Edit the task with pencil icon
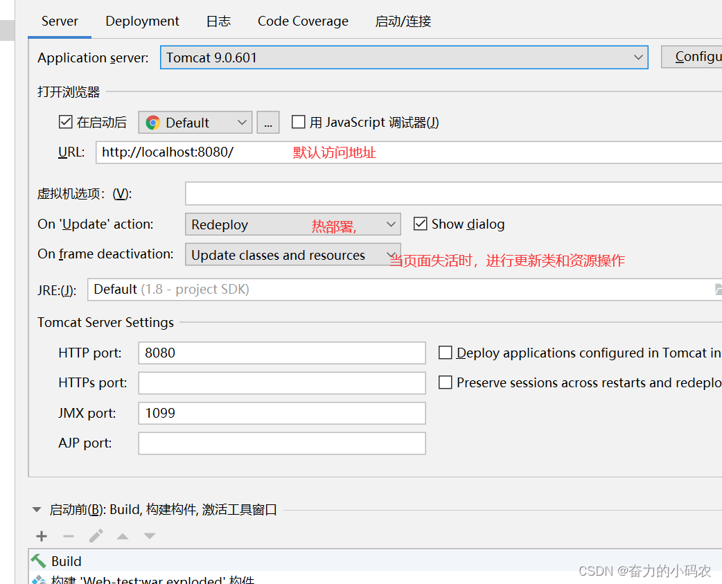Image resolution: width=722 pixels, height=584 pixels. tap(96, 536)
